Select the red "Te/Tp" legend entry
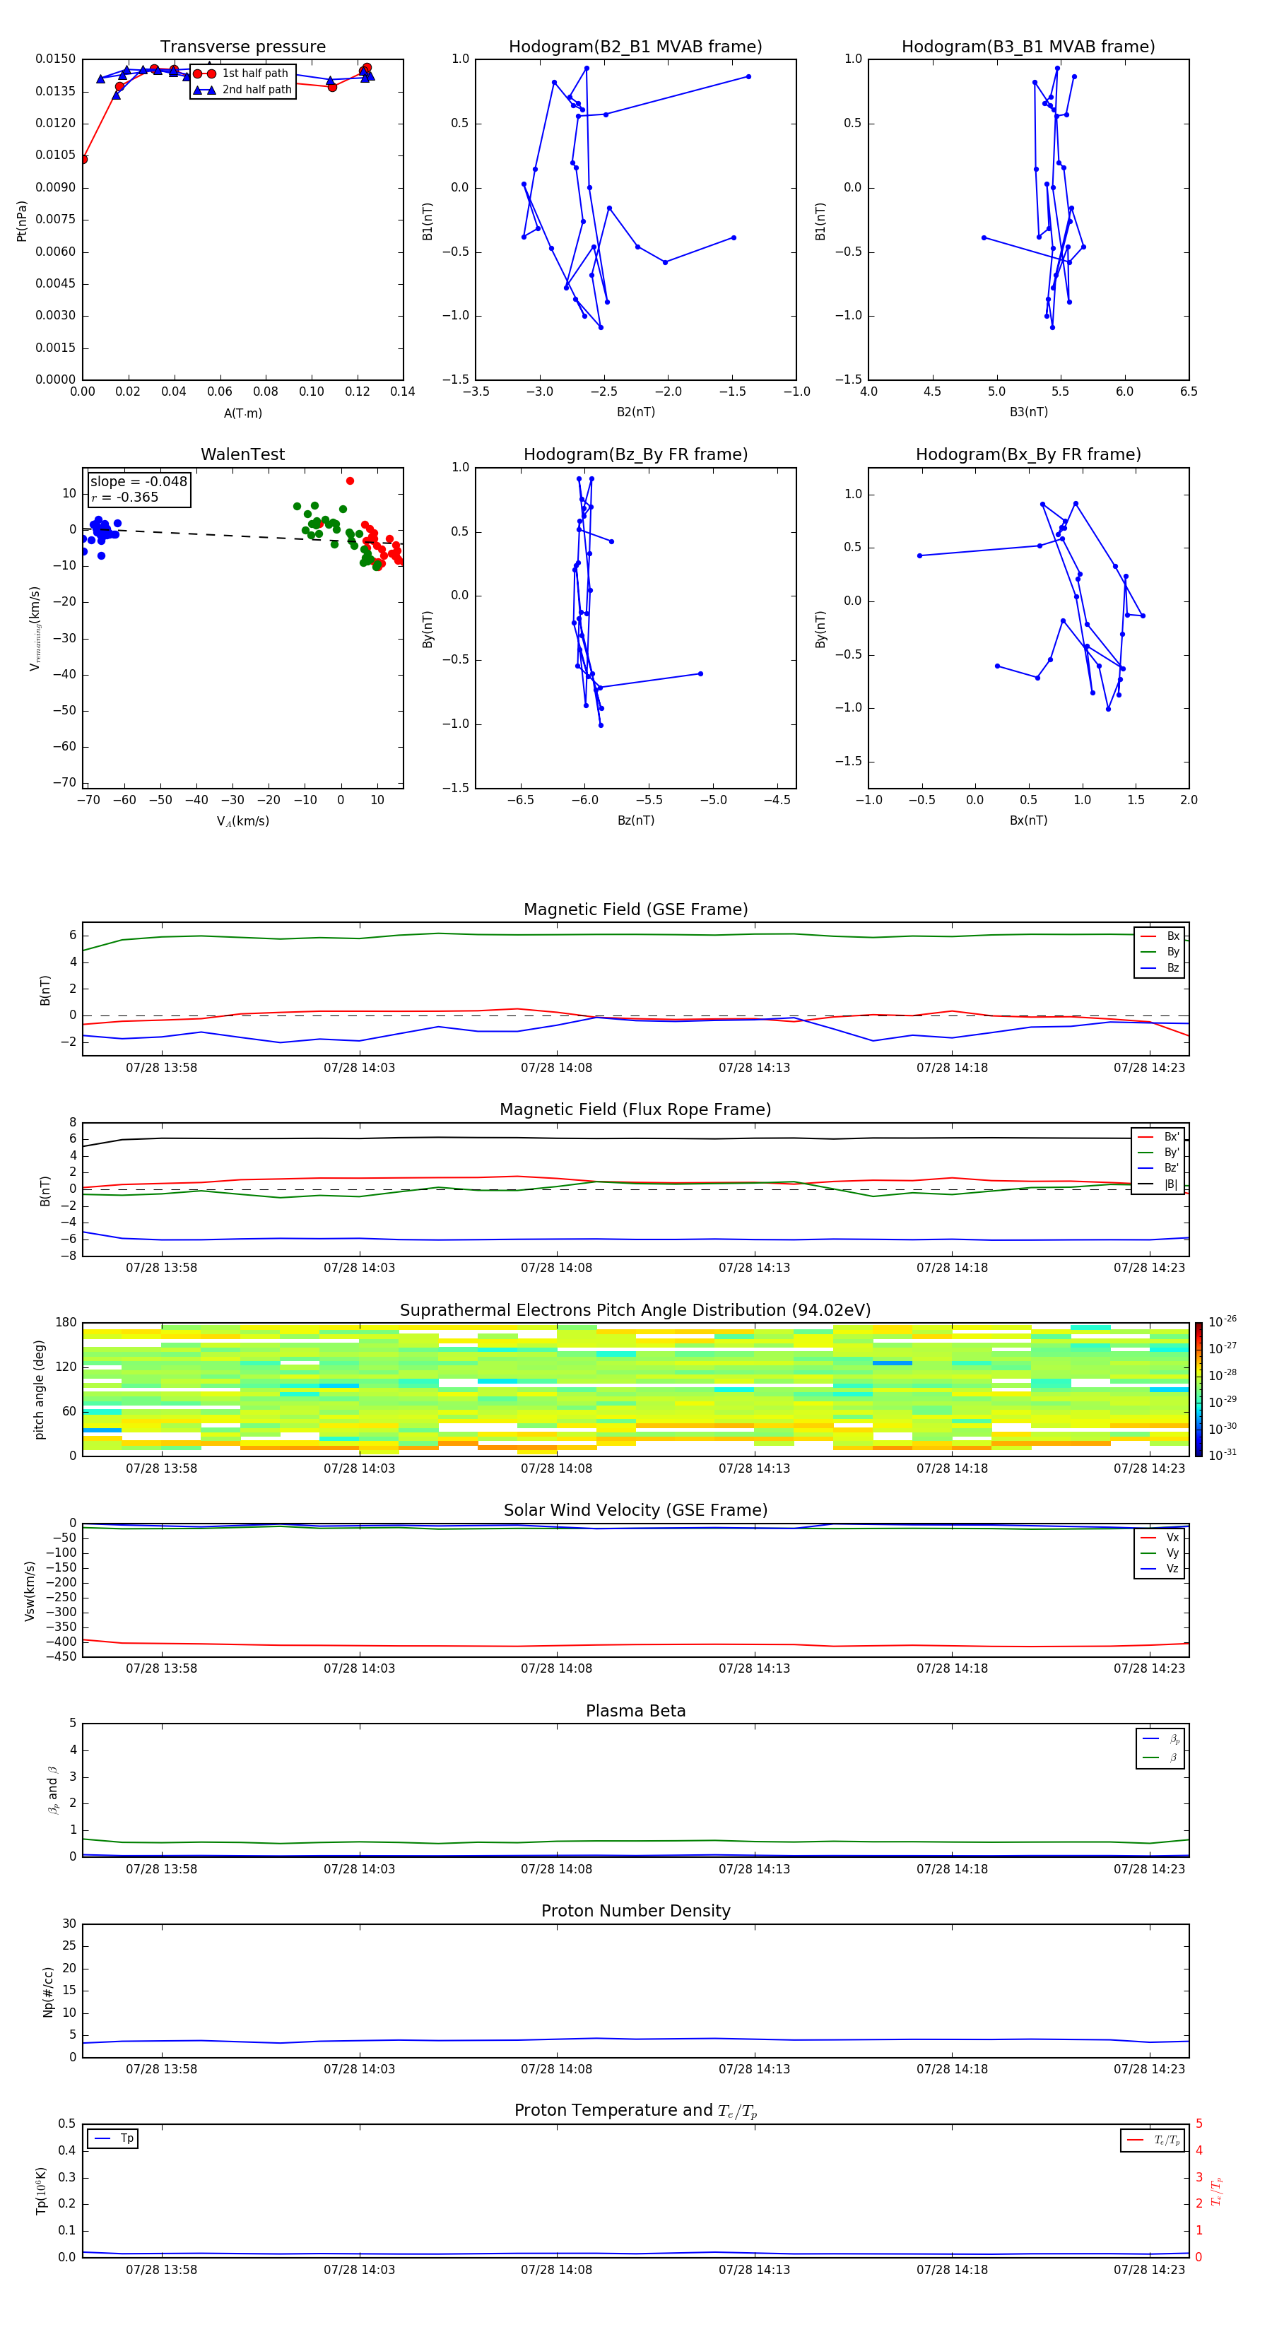The image size is (1272, 2332). [x=1153, y=2140]
